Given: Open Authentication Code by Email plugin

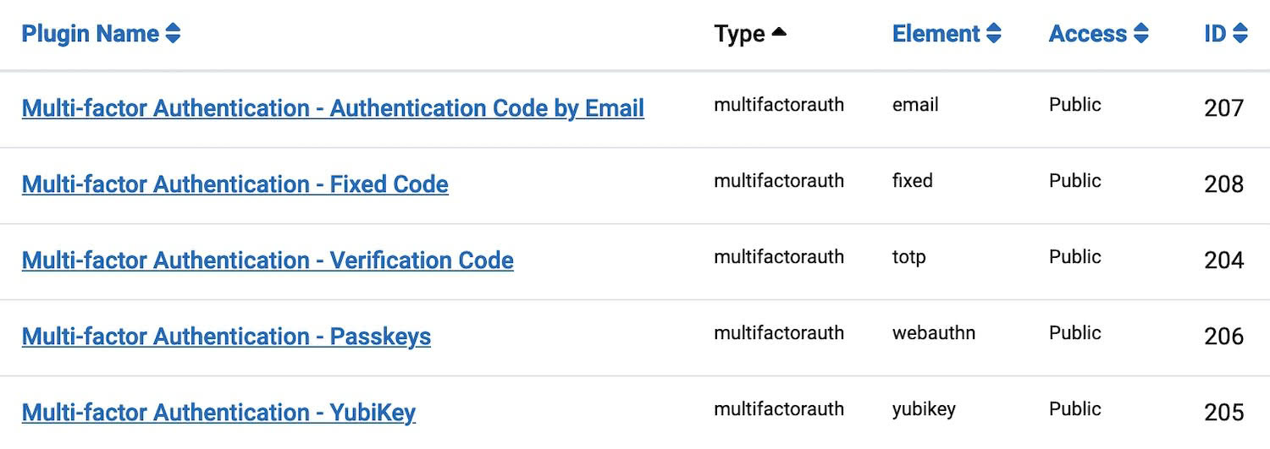Looking at the screenshot, I should (x=333, y=108).
